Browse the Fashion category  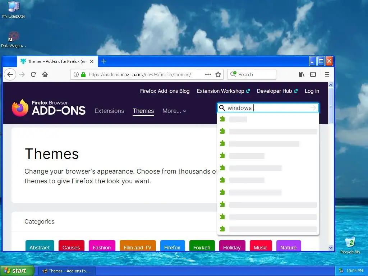tap(102, 245)
